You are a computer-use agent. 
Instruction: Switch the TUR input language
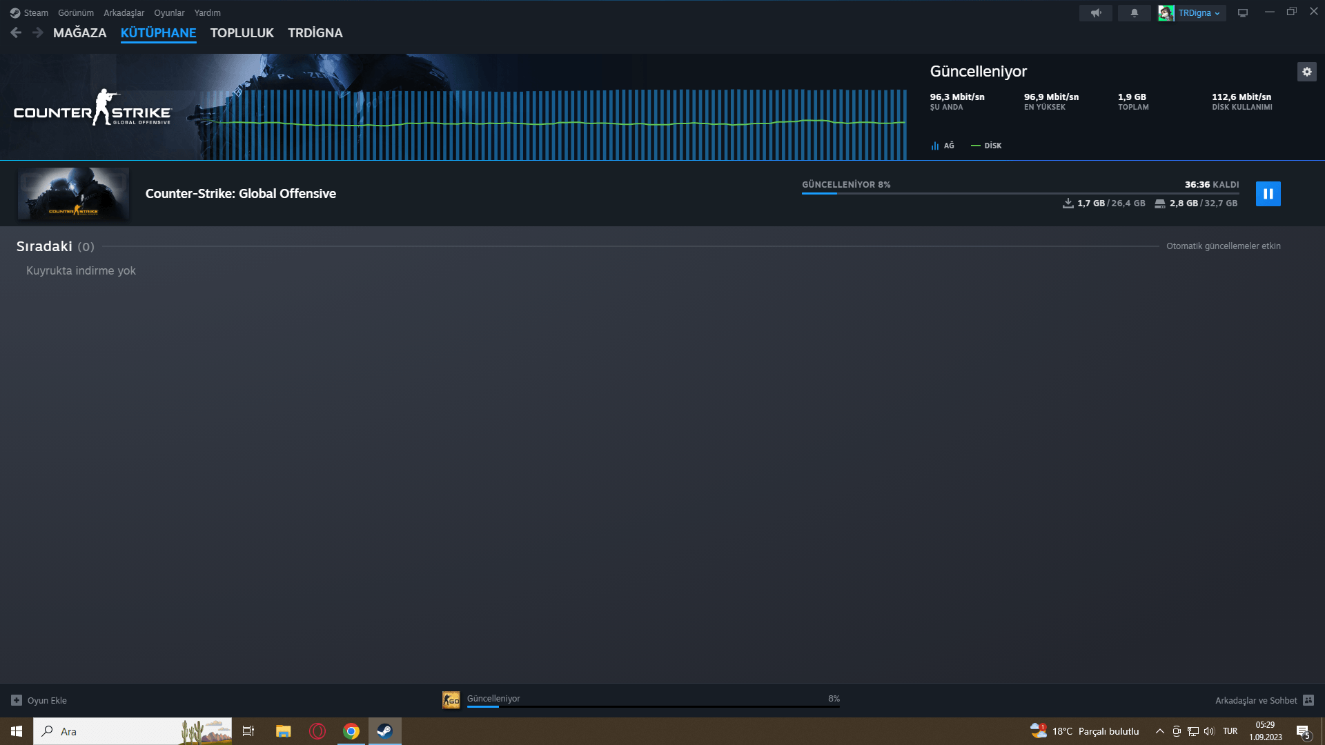click(x=1230, y=731)
